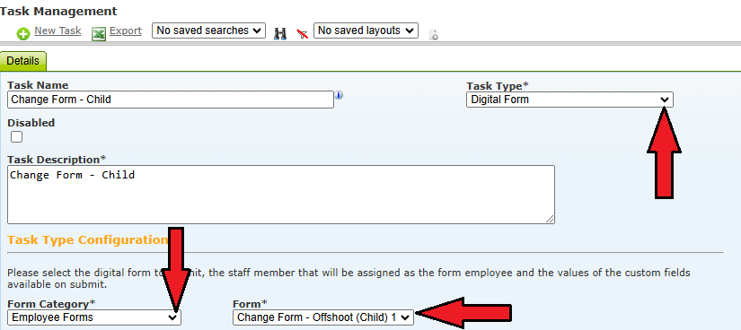Open search via the binoculars icon
This screenshot has height=330, width=741.
click(280, 33)
